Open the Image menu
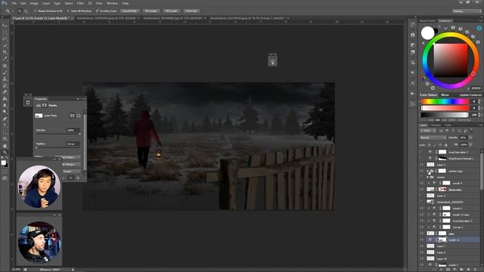Screen dimensions: 484x272 [x=34, y=3]
